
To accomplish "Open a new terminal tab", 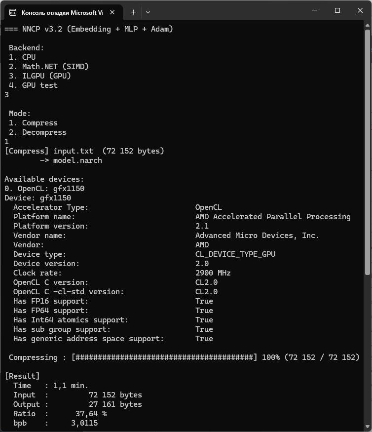I will pos(133,12).
